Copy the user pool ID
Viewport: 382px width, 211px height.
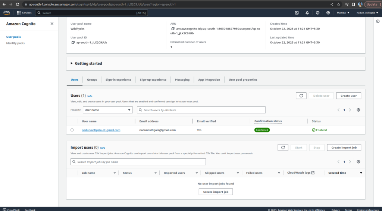click(x=73, y=43)
